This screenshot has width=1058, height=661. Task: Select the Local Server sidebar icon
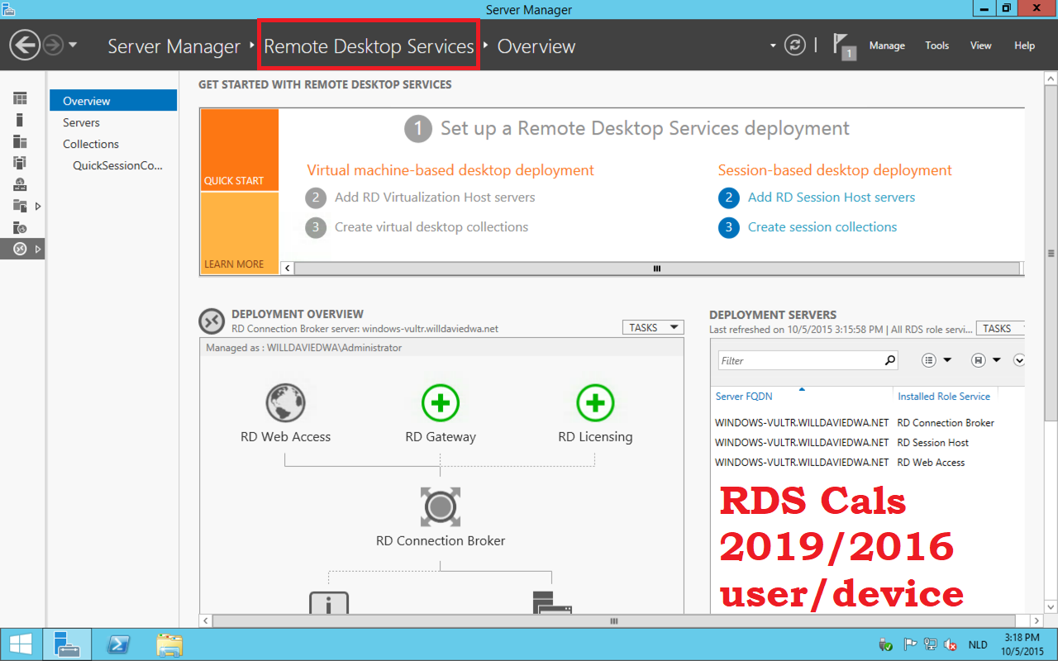click(20, 120)
